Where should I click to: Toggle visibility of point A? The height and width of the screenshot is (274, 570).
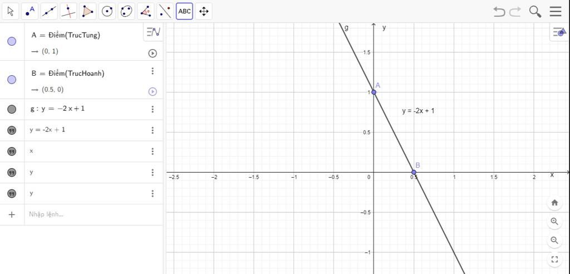pos(12,41)
